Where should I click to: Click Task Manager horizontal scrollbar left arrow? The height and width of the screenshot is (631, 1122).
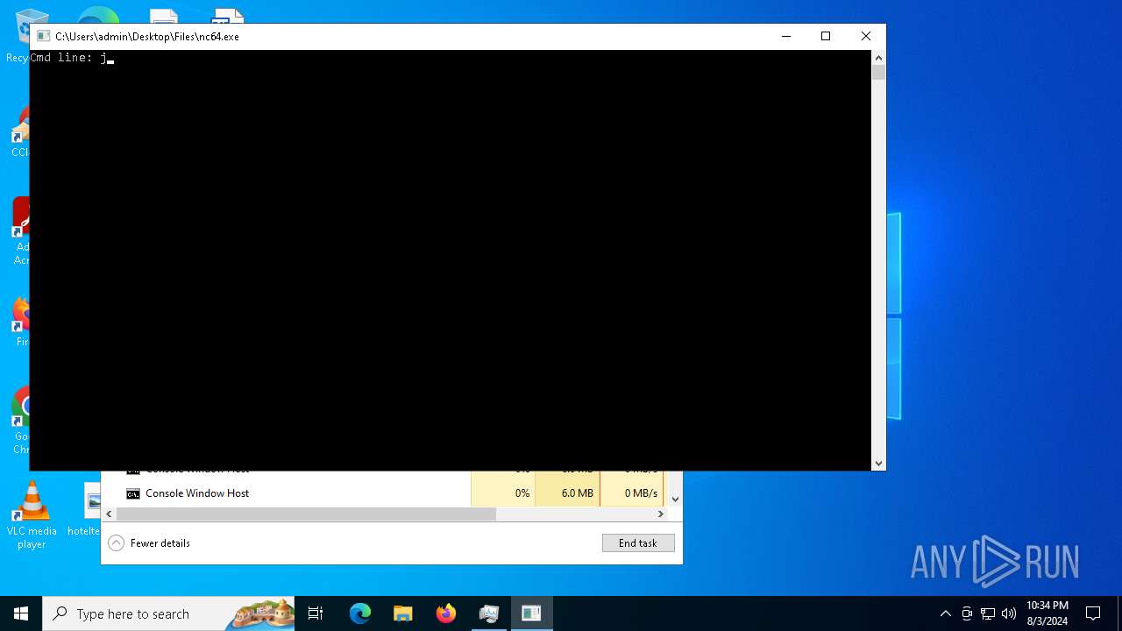point(110,514)
